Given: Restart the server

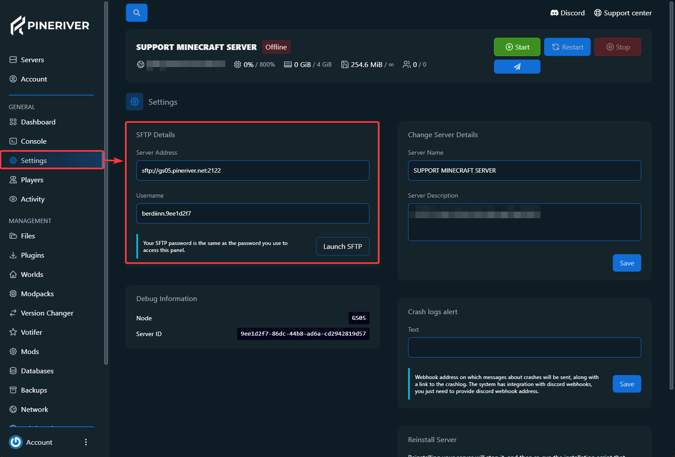Looking at the screenshot, I should 567,47.
